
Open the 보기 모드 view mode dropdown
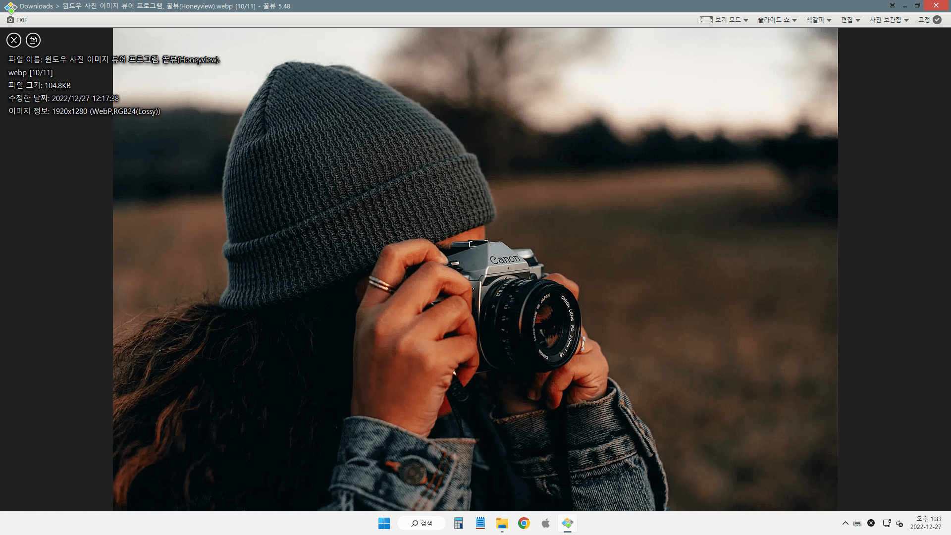coord(724,20)
